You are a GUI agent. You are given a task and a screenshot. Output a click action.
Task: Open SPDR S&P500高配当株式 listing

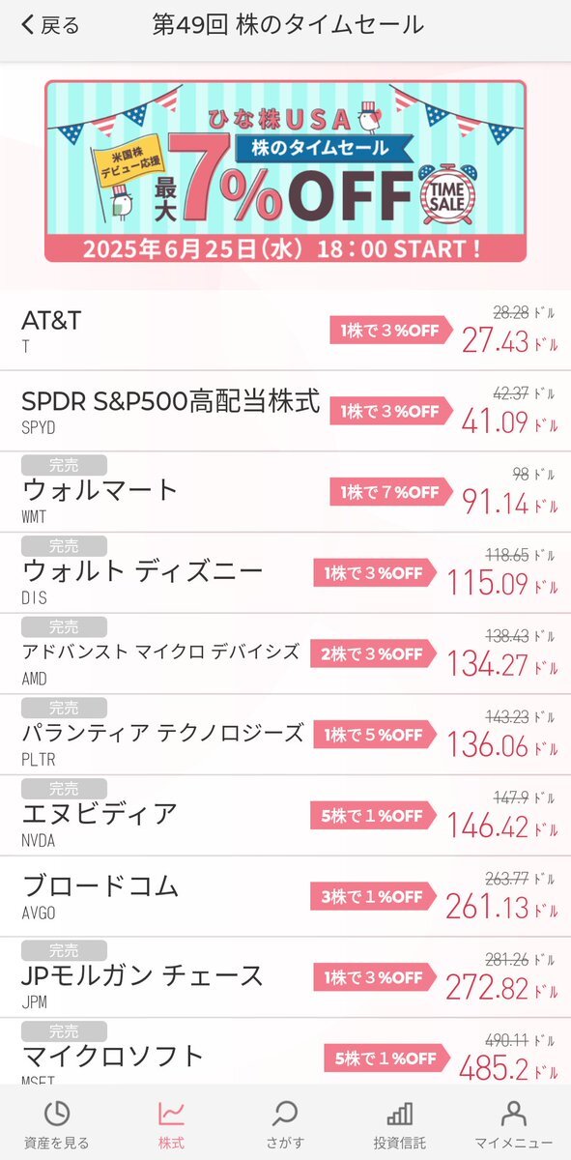pyautogui.click(x=285, y=411)
